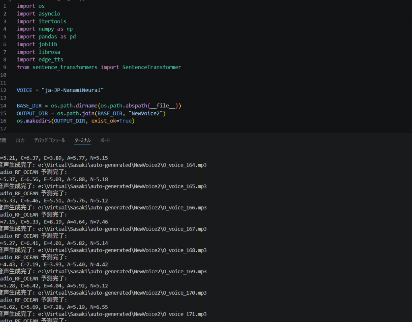Open the 出力 panel tab
Screen dimensions: 412x322
tap(20, 140)
